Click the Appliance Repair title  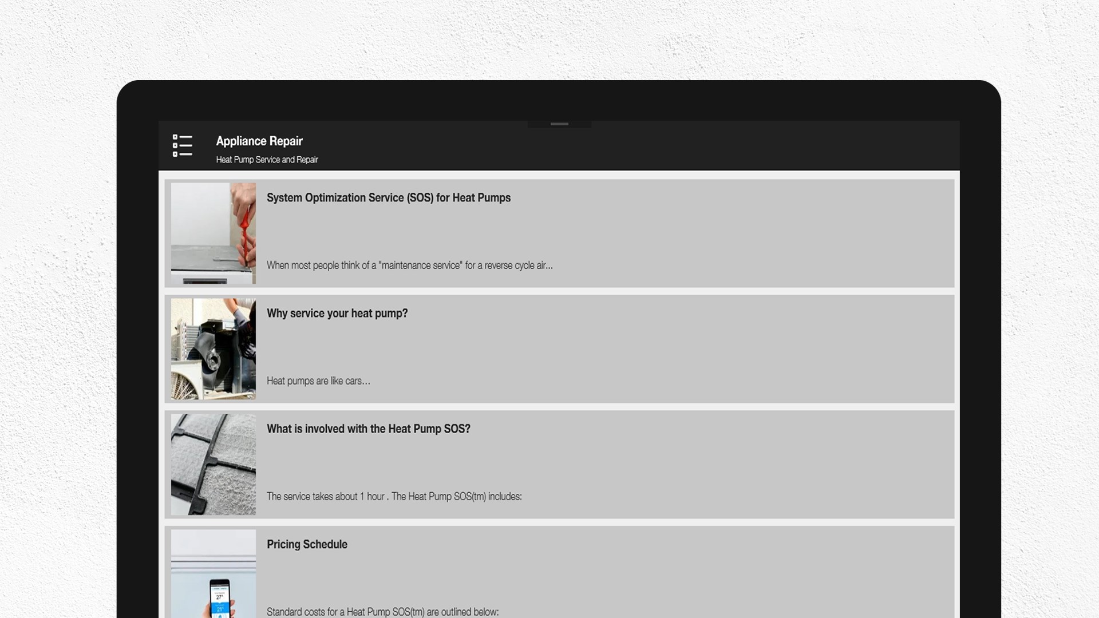tap(259, 141)
